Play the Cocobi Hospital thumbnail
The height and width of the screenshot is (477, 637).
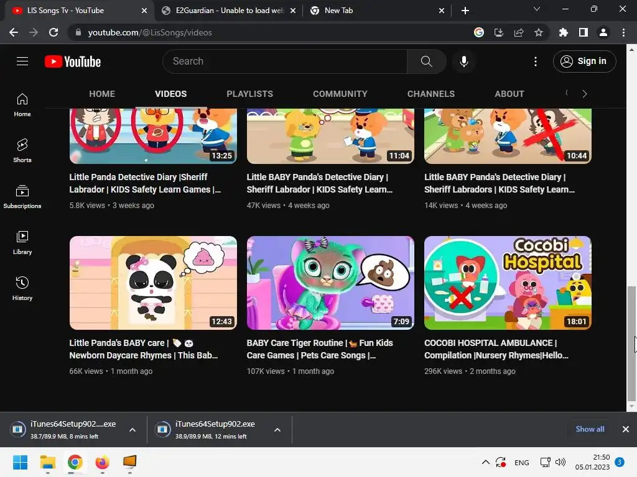pyautogui.click(x=508, y=283)
